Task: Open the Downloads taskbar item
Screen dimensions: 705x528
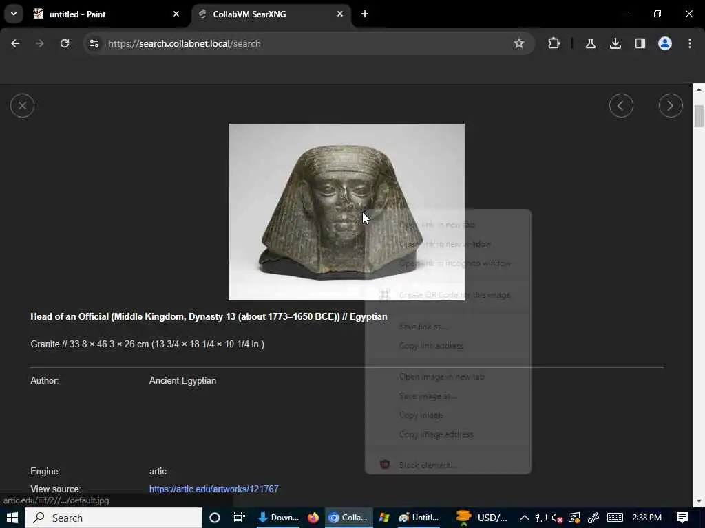Action: pyautogui.click(x=278, y=518)
